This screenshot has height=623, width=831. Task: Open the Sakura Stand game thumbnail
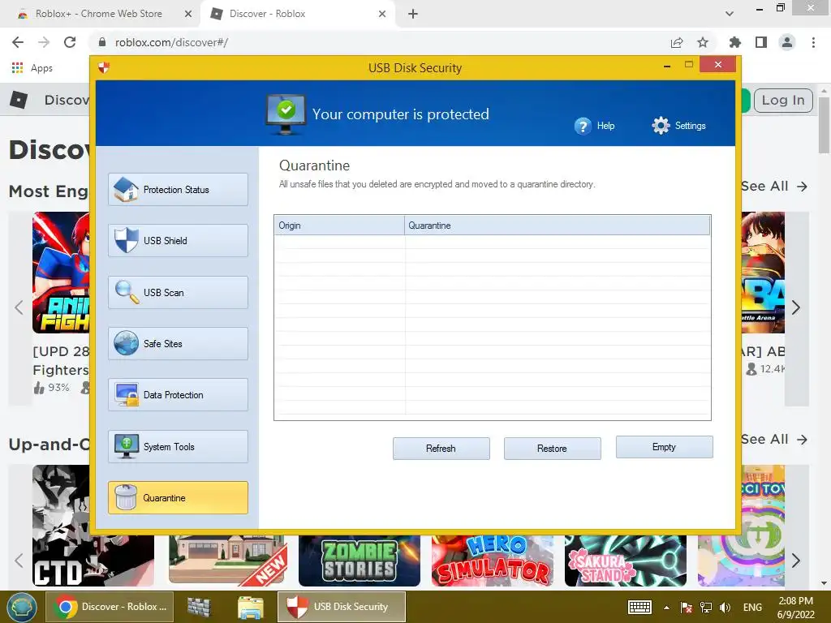[626, 561]
